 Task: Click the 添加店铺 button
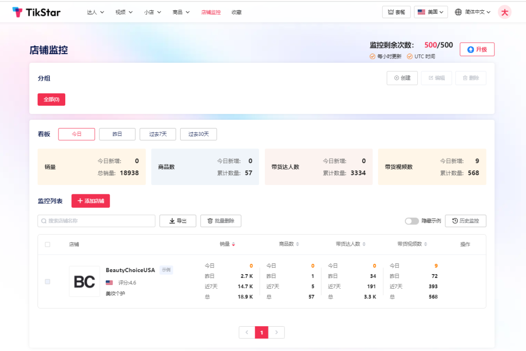91,201
